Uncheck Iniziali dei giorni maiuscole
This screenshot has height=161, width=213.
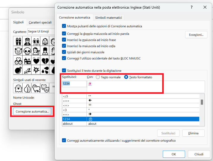[64, 52]
